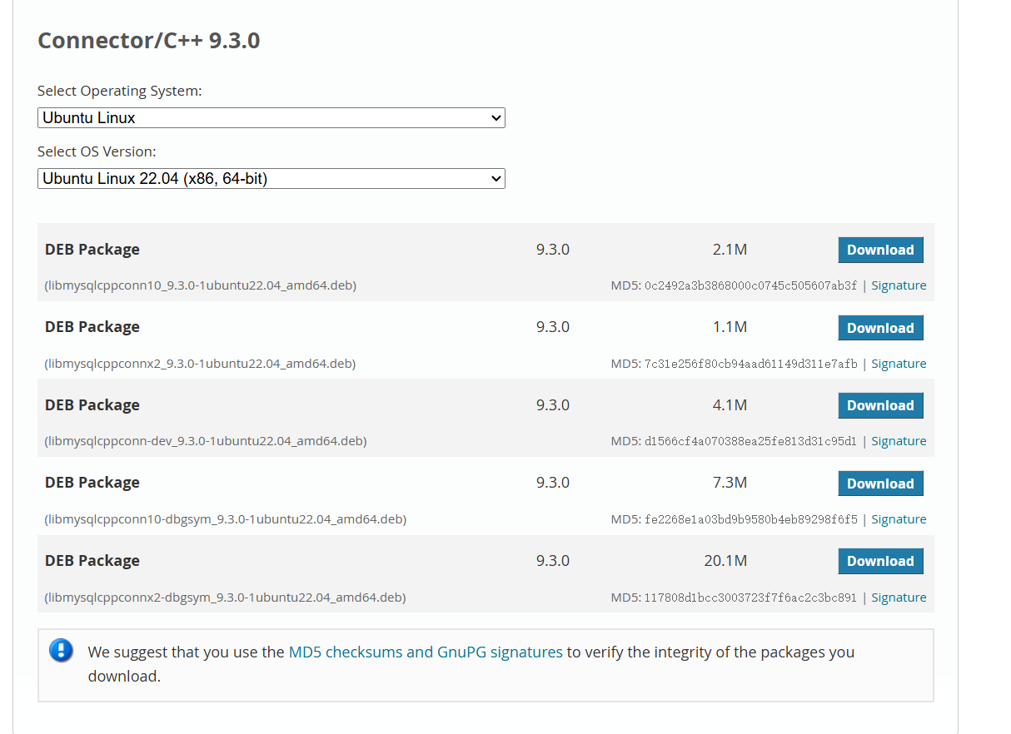Open the Select OS Version dropdown
The height and width of the screenshot is (734, 1011).
(x=271, y=178)
